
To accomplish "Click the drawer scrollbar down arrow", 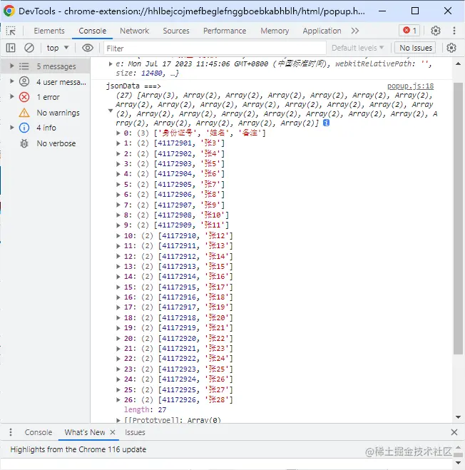I will pos(459,463).
